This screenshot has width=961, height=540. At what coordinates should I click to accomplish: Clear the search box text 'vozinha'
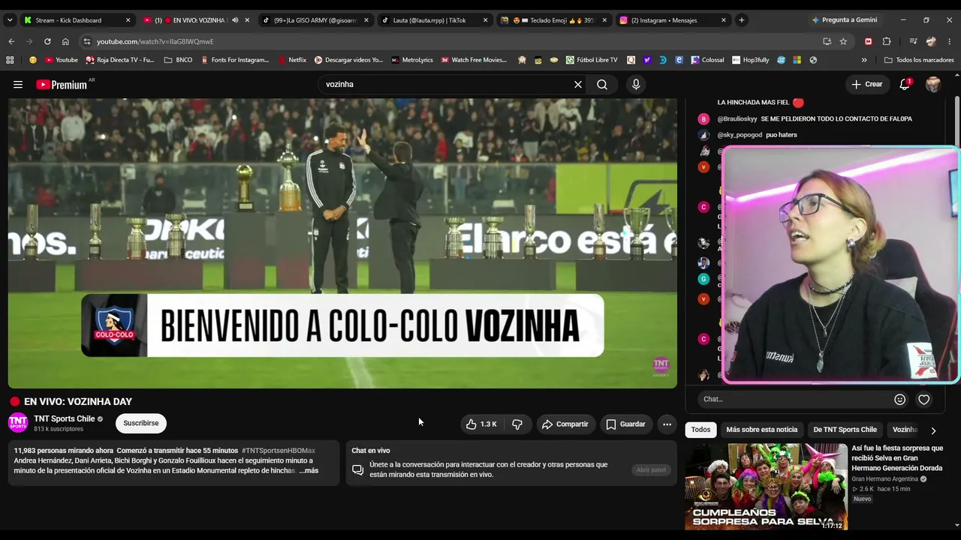tap(578, 85)
